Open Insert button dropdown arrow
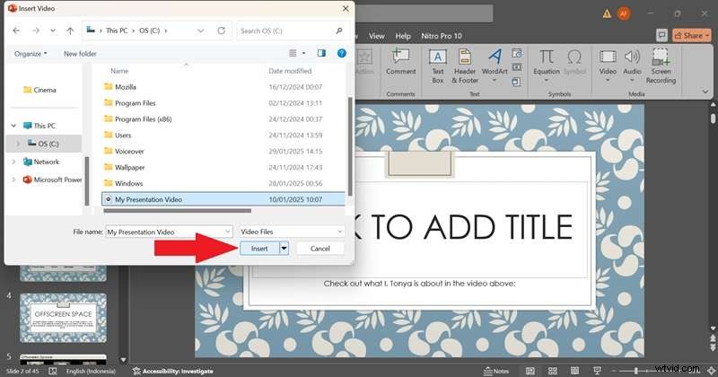Viewport: 718px width, 377px height. pos(284,249)
